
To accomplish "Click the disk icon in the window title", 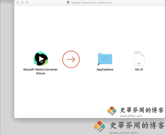I will tap(68, 3).
